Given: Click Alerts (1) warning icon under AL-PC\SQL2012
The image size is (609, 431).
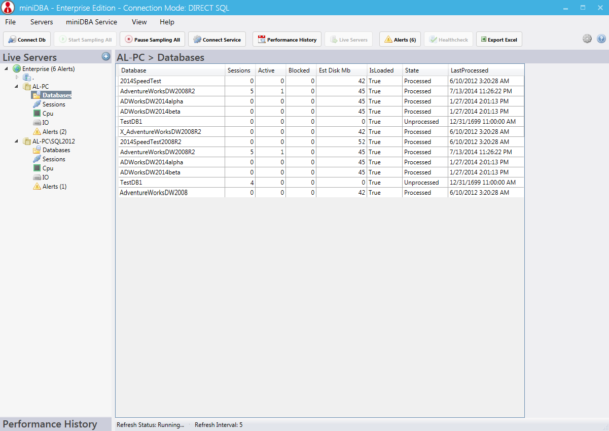Looking at the screenshot, I should [x=37, y=187].
